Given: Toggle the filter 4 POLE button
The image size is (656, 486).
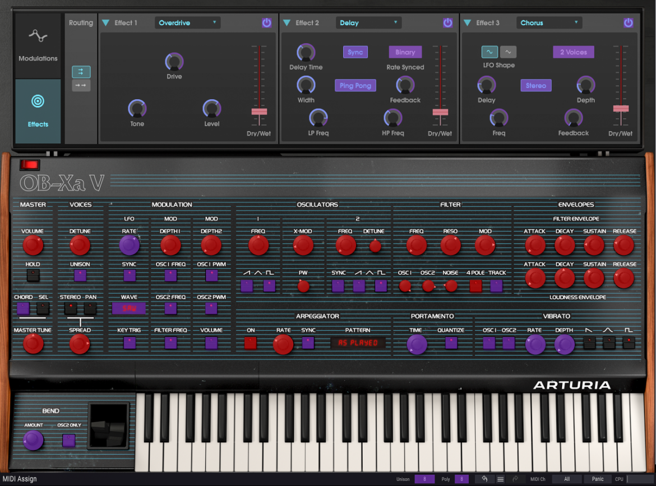Looking at the screenshot, I should [x=475, y=286].
